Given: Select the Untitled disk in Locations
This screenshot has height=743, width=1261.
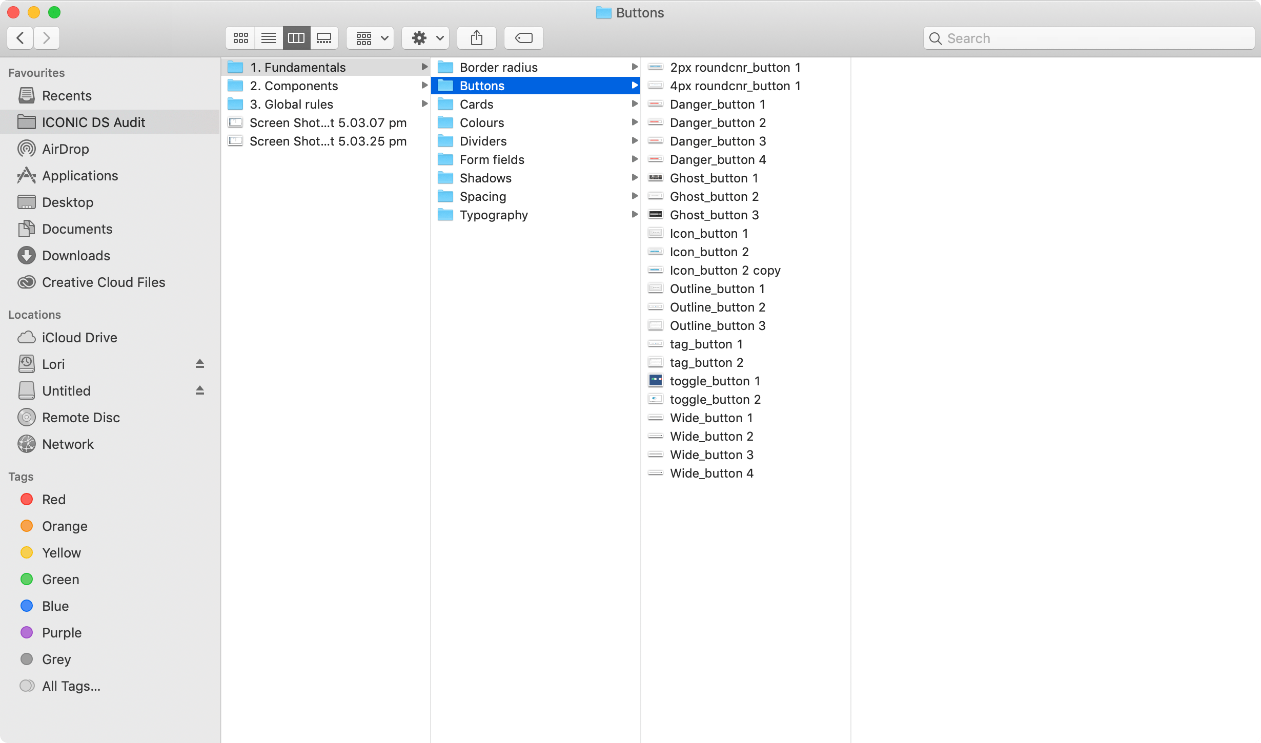Looking at the screenshot, I should click(x=66, y=391).
